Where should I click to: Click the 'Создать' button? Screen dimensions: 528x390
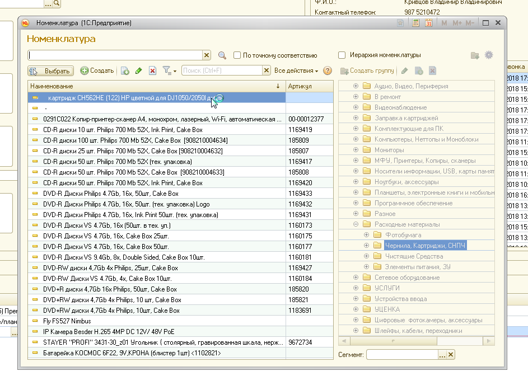pyautogui.click(x=97, y=71)
